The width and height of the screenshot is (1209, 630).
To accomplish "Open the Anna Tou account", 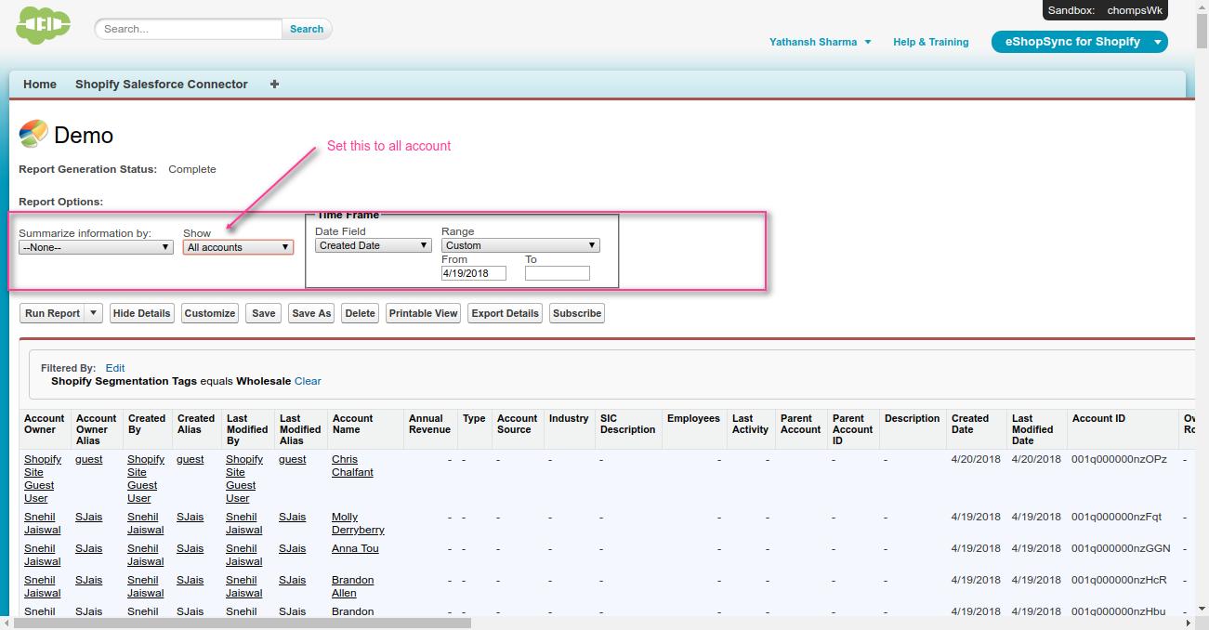I will (355, 548).
